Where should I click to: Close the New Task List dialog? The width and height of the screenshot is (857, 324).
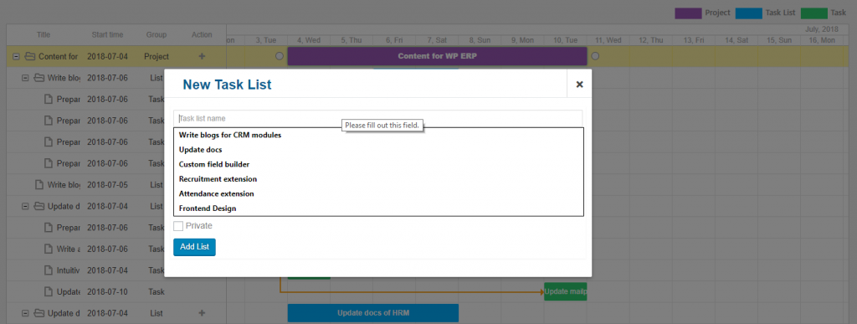(x=579, y=85)
